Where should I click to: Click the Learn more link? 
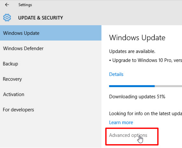121,122
